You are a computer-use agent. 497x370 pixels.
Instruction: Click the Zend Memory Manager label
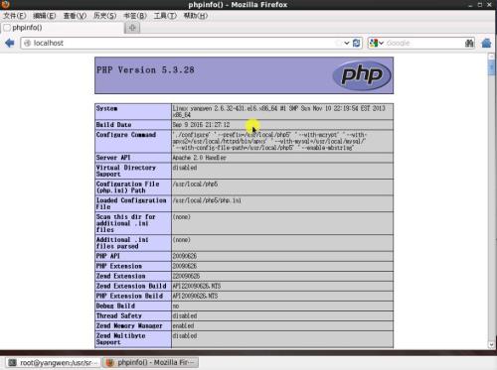pyautogui.click(x=129, y=325)
